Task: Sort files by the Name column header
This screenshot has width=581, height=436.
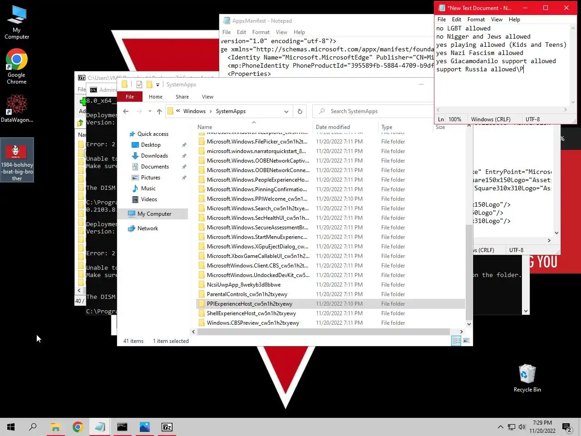Action: point(254,127)
